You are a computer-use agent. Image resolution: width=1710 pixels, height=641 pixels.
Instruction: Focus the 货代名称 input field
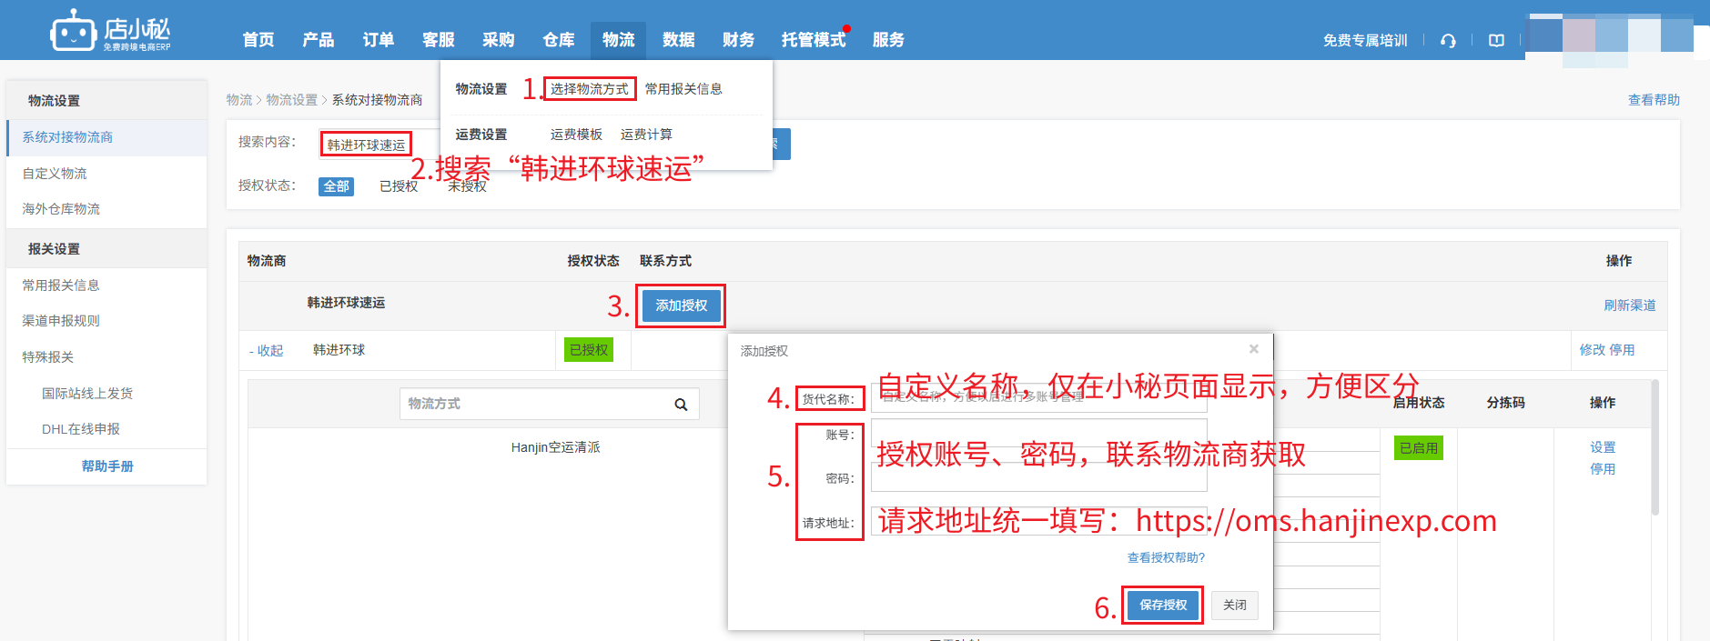1039,397
